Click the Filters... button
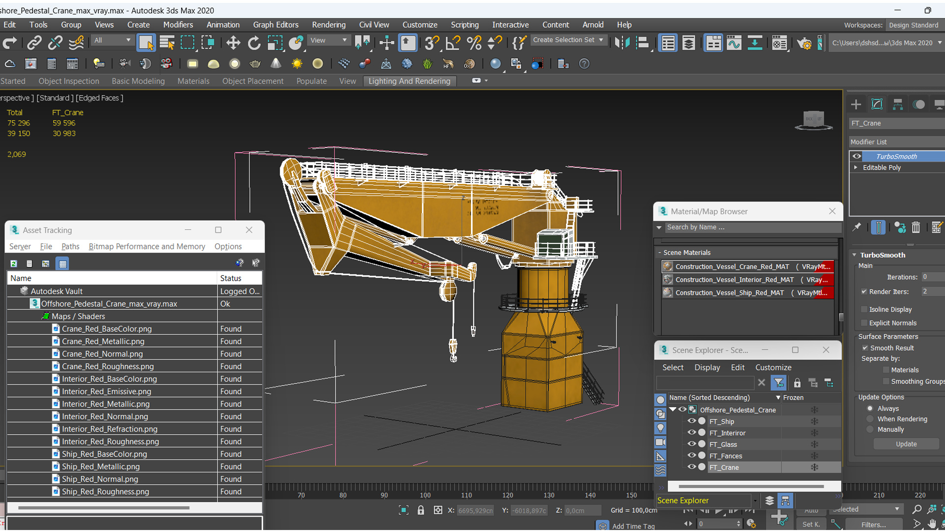Viewport: 945px width, 531px height. [x=874, y=525]
